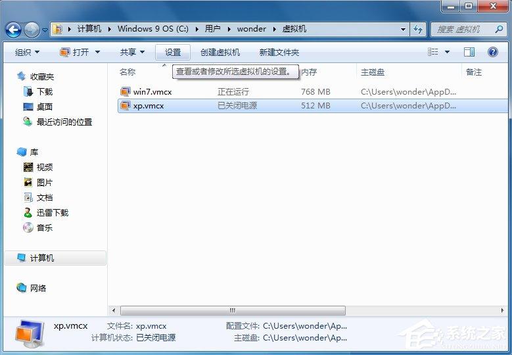Click the win7.vmcx virtual machine icon
Image resolution: width=512 pixels, height=355 pixels.
[125, 92]
